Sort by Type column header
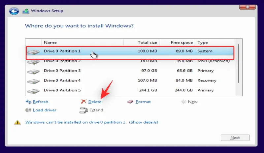 (x=215, y=43)
